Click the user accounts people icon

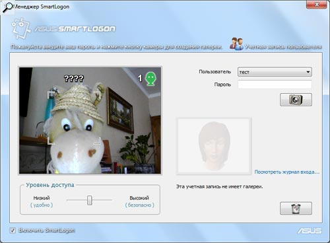point(236,44)
